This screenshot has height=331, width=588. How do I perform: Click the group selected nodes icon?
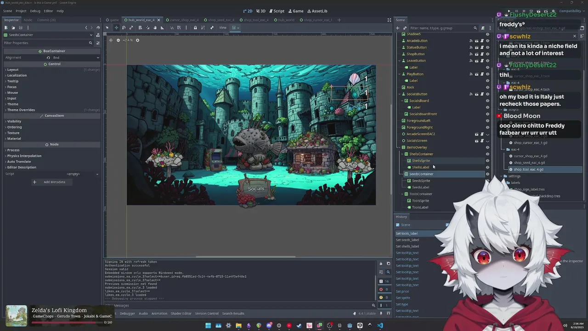[x=203, y=28]
